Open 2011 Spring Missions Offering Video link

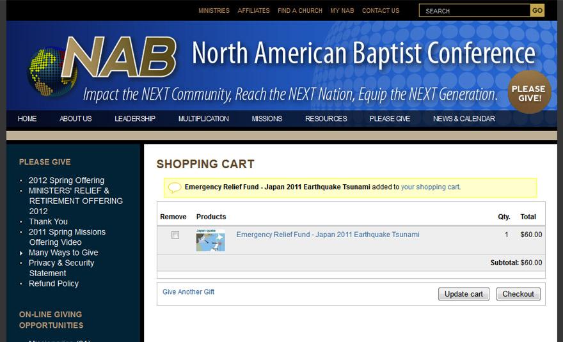tap(67, 237)
